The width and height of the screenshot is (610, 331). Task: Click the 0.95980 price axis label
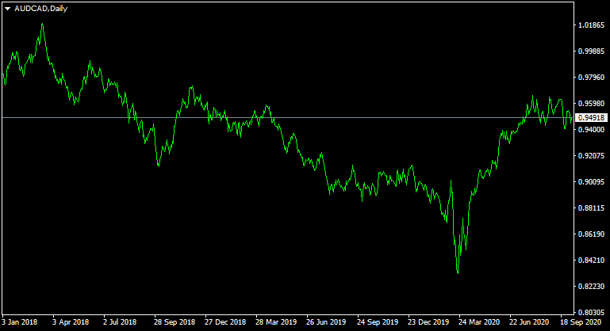(x=591, y=104)
